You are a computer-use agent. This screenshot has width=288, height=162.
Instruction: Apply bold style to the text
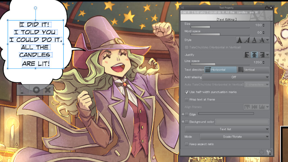tap(239, 40)
